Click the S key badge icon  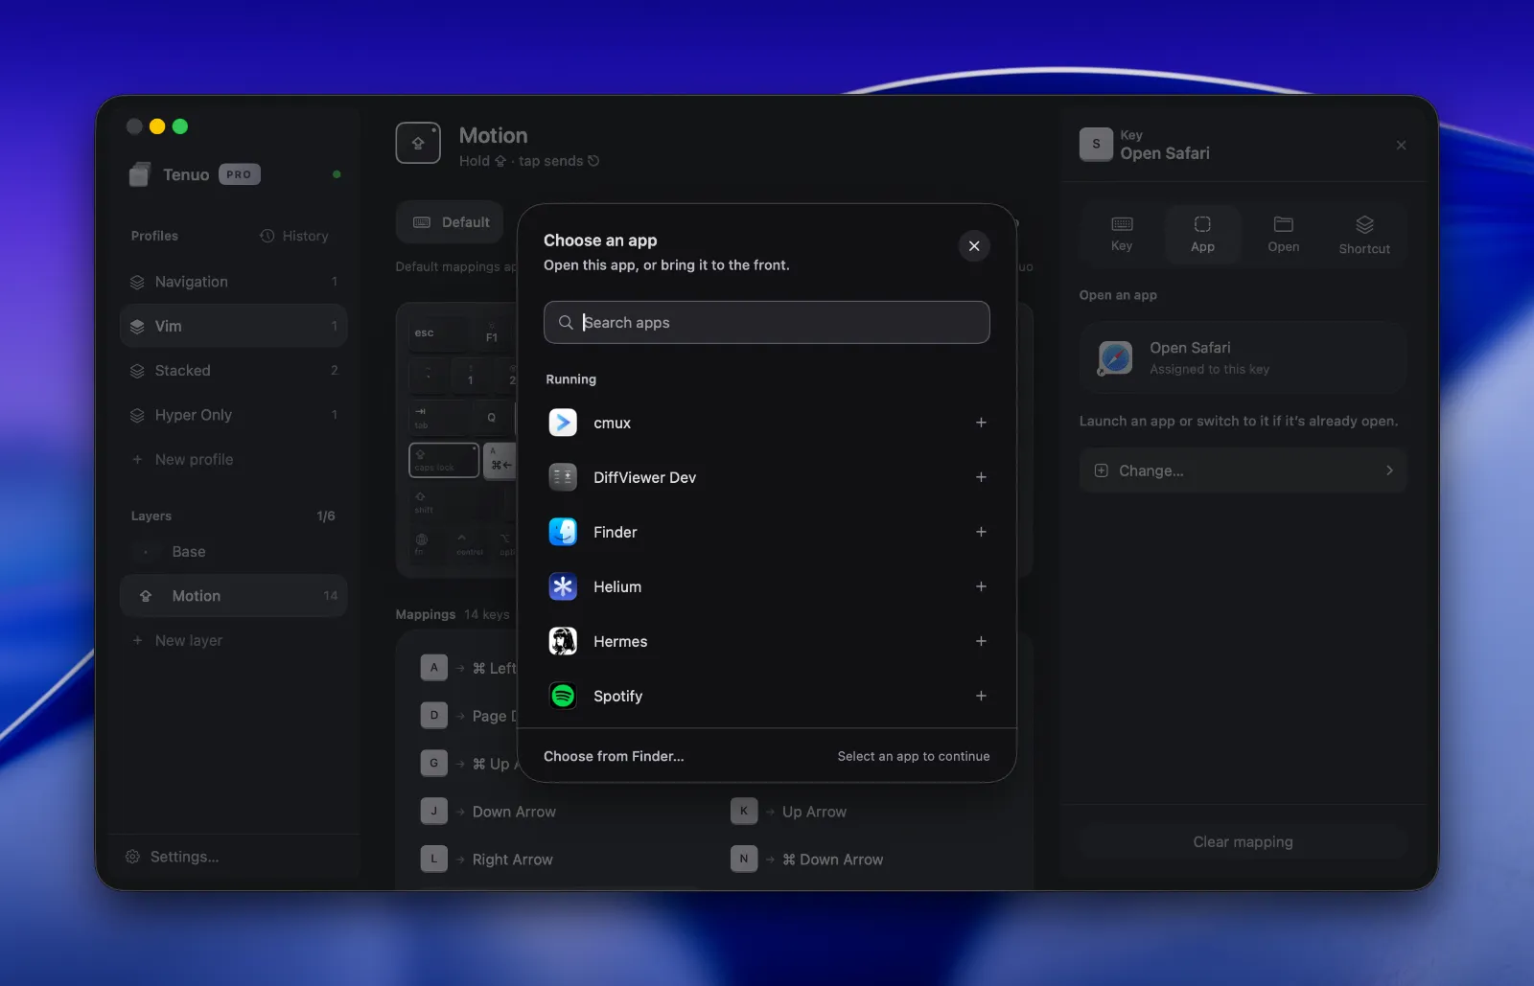click(x=1096, y=144)
